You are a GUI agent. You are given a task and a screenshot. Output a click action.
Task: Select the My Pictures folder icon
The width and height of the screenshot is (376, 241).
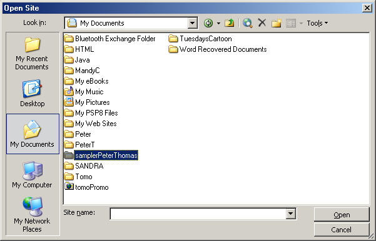(69, 102)
